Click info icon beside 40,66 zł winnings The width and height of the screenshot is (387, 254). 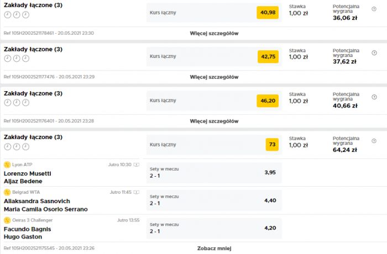(x=374, y=97)
